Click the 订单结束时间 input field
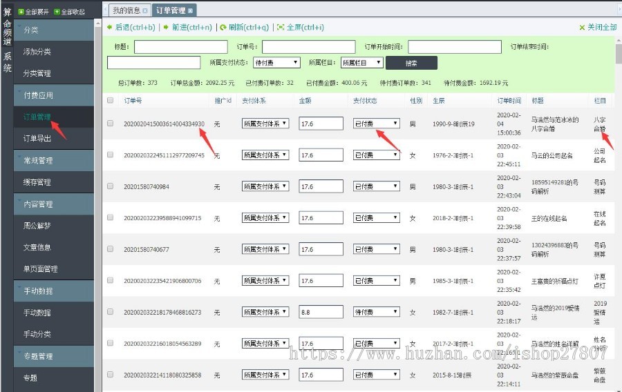Screen dimensions: 622x392 153,63
